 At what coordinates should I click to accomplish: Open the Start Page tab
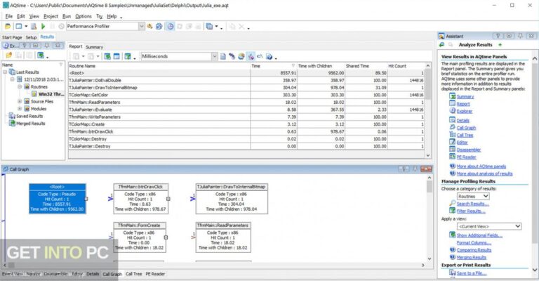12,37
